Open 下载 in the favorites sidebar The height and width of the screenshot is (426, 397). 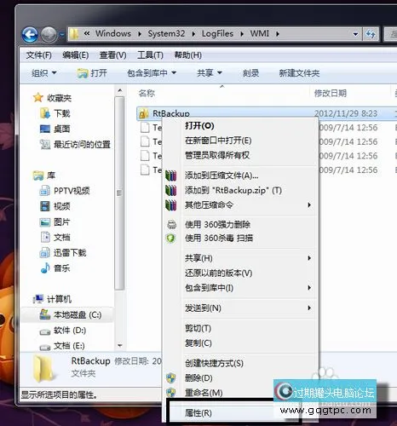[x=55, y=113]
